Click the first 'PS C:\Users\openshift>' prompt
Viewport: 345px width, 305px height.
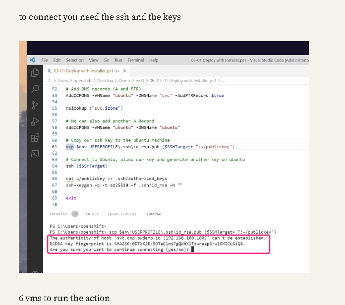click(x=78, y=226)
